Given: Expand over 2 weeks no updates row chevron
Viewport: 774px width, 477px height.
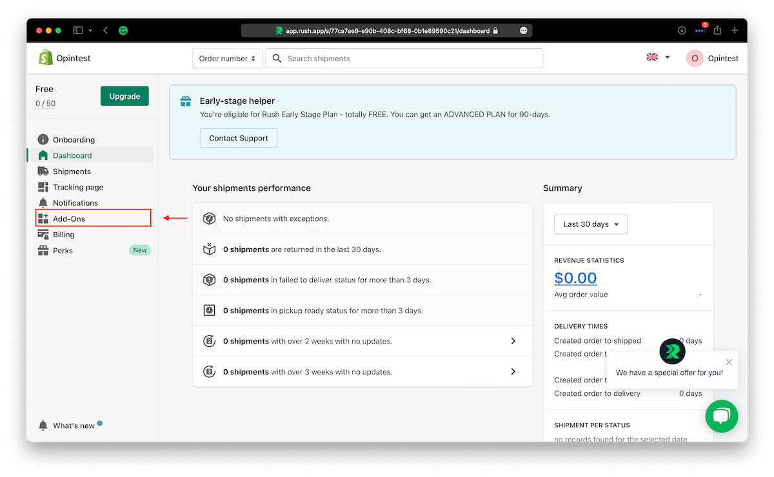Looking at the screenshot, I should (x=513, y=341).
